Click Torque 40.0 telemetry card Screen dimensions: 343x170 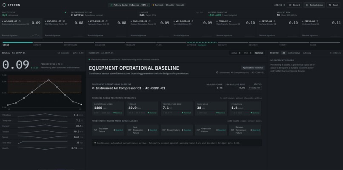point(143,108)
